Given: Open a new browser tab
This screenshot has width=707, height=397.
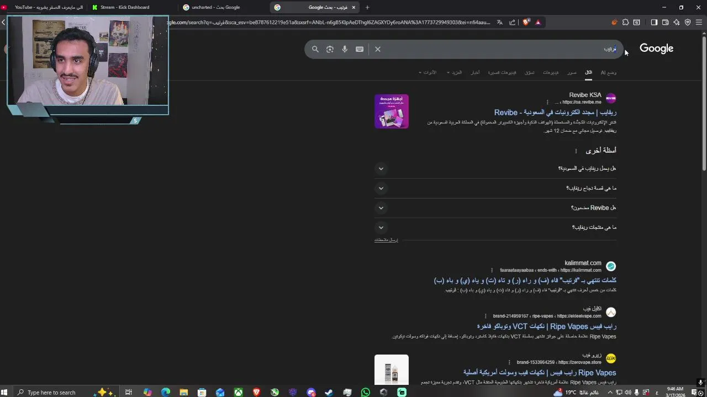Looking at the screenshot, I should tap(367, 7).
